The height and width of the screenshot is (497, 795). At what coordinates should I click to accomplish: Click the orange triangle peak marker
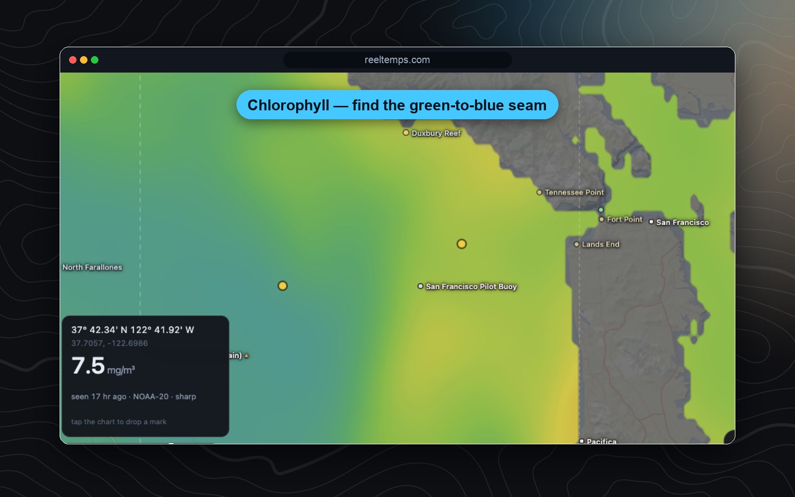(246, 355)
